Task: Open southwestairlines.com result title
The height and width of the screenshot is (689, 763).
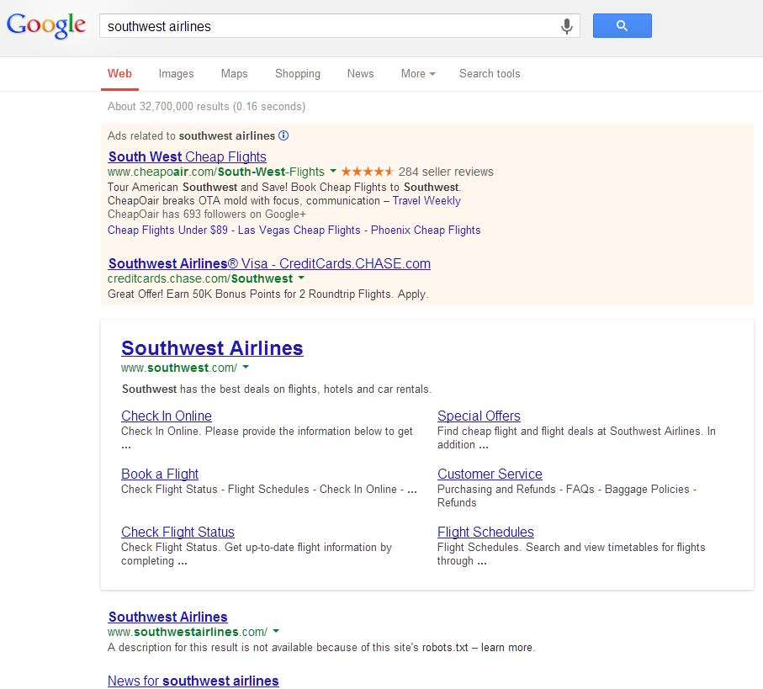Action: click(168, 617)
